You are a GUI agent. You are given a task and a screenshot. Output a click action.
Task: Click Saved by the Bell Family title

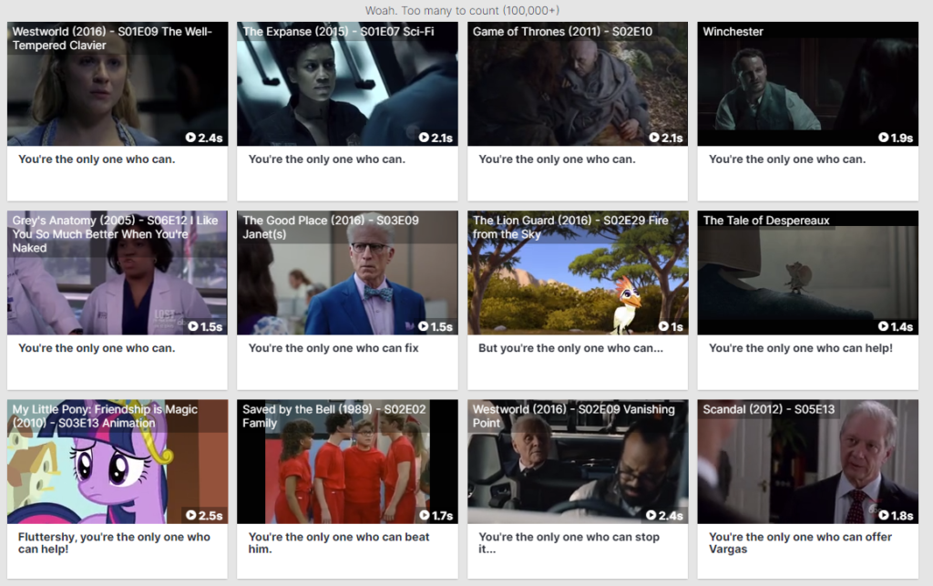(x=334, y=416)
